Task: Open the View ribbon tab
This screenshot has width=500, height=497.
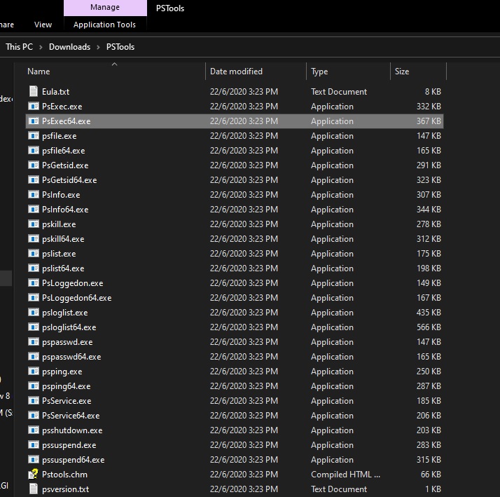Action: click(43, 25)
